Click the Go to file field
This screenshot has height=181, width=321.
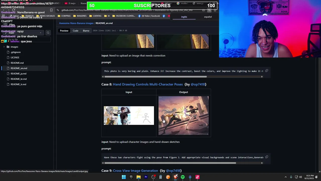pyautogui.click(x=27, y=39)
